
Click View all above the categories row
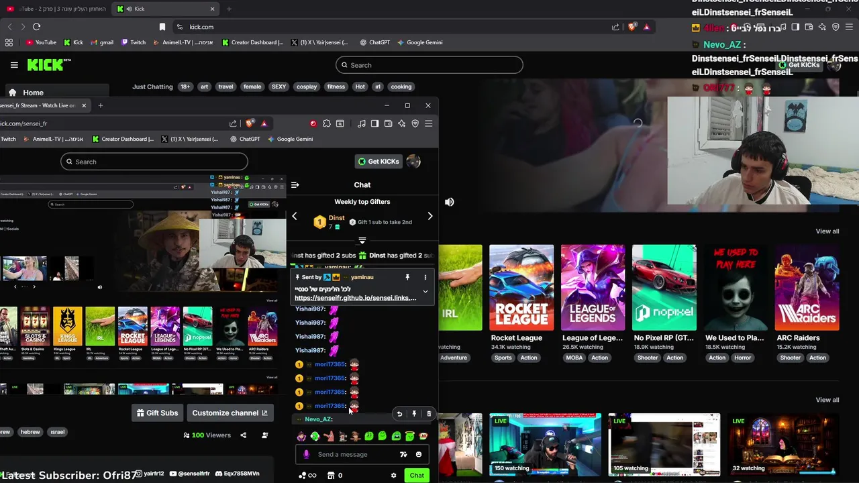point(827,231)
